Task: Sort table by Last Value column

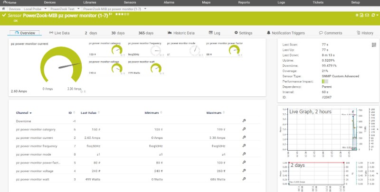Action: [x=90, y=113]
